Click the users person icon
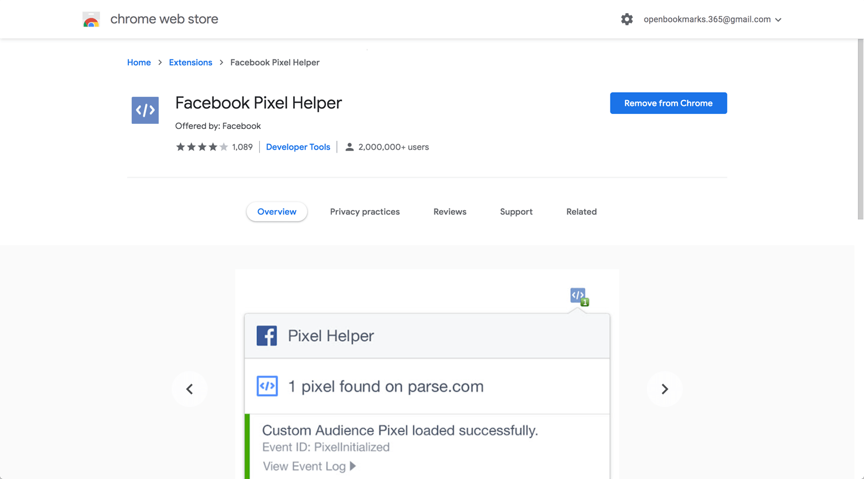The image size is (864, 479). pos(349,147)
